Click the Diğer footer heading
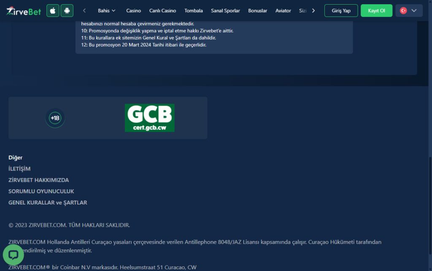Viewport: 432px width, 271px height. tap(16, 157)
